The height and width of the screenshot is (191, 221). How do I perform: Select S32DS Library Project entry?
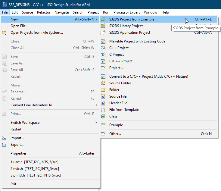tap(158, 26)
